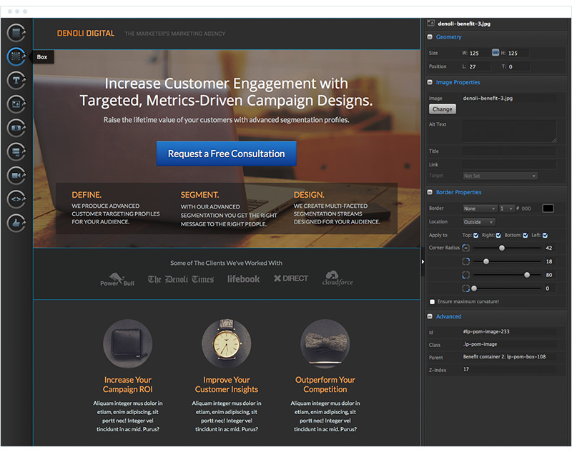Select the Box tool in the left toolbar
The width and height of the screenshot is (572, 452).
tap(16, 56)
